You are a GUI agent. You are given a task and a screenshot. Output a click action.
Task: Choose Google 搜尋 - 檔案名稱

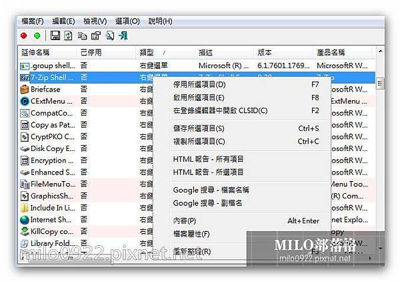pyautogui.click(x=246, y=190)
